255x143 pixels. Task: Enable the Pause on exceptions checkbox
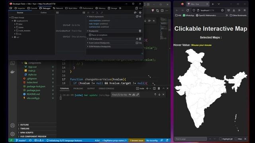click(90, 35)
